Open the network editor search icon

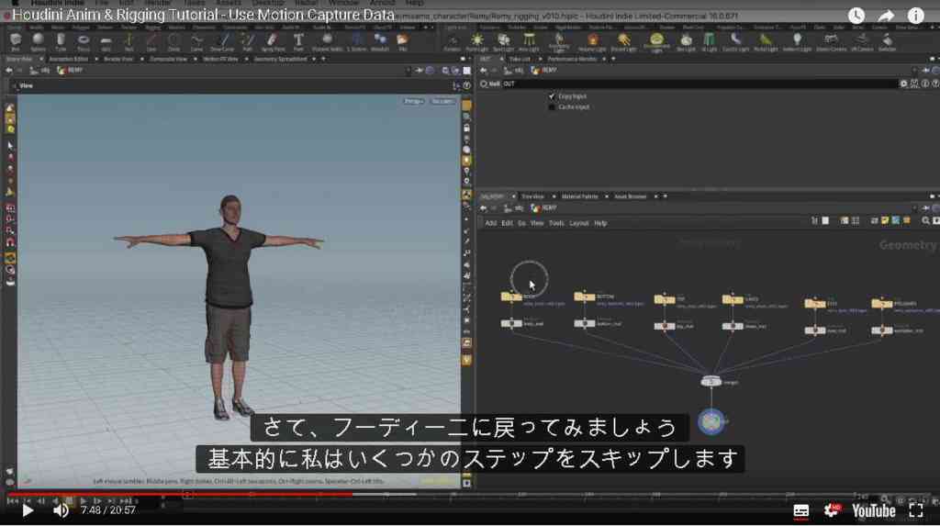[925, 221]
